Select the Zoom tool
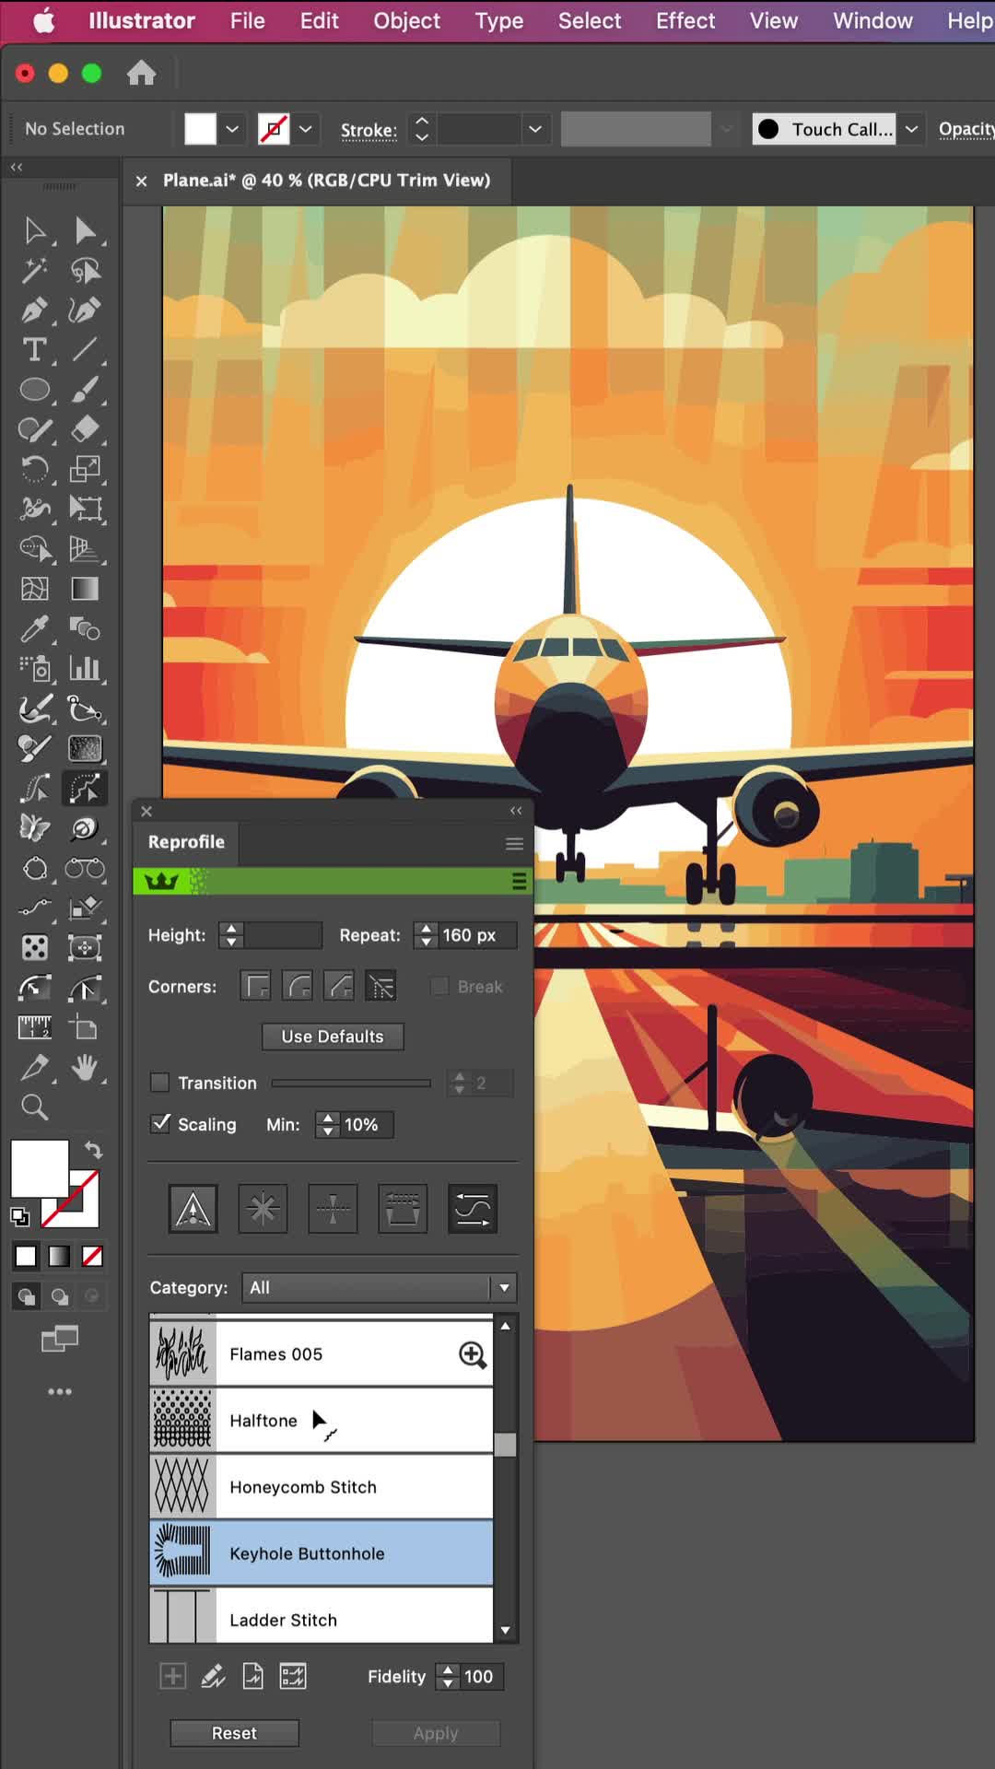The image size is (995, 1769). click(35, 1107)
